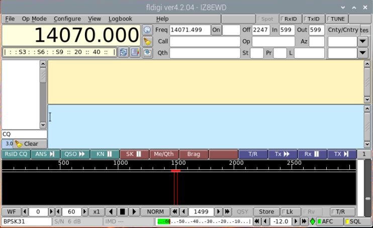The width and height of the screenshot is (373, 228).
Task: Click the globe QRZ lookup icon
Action: click(147, 30)
